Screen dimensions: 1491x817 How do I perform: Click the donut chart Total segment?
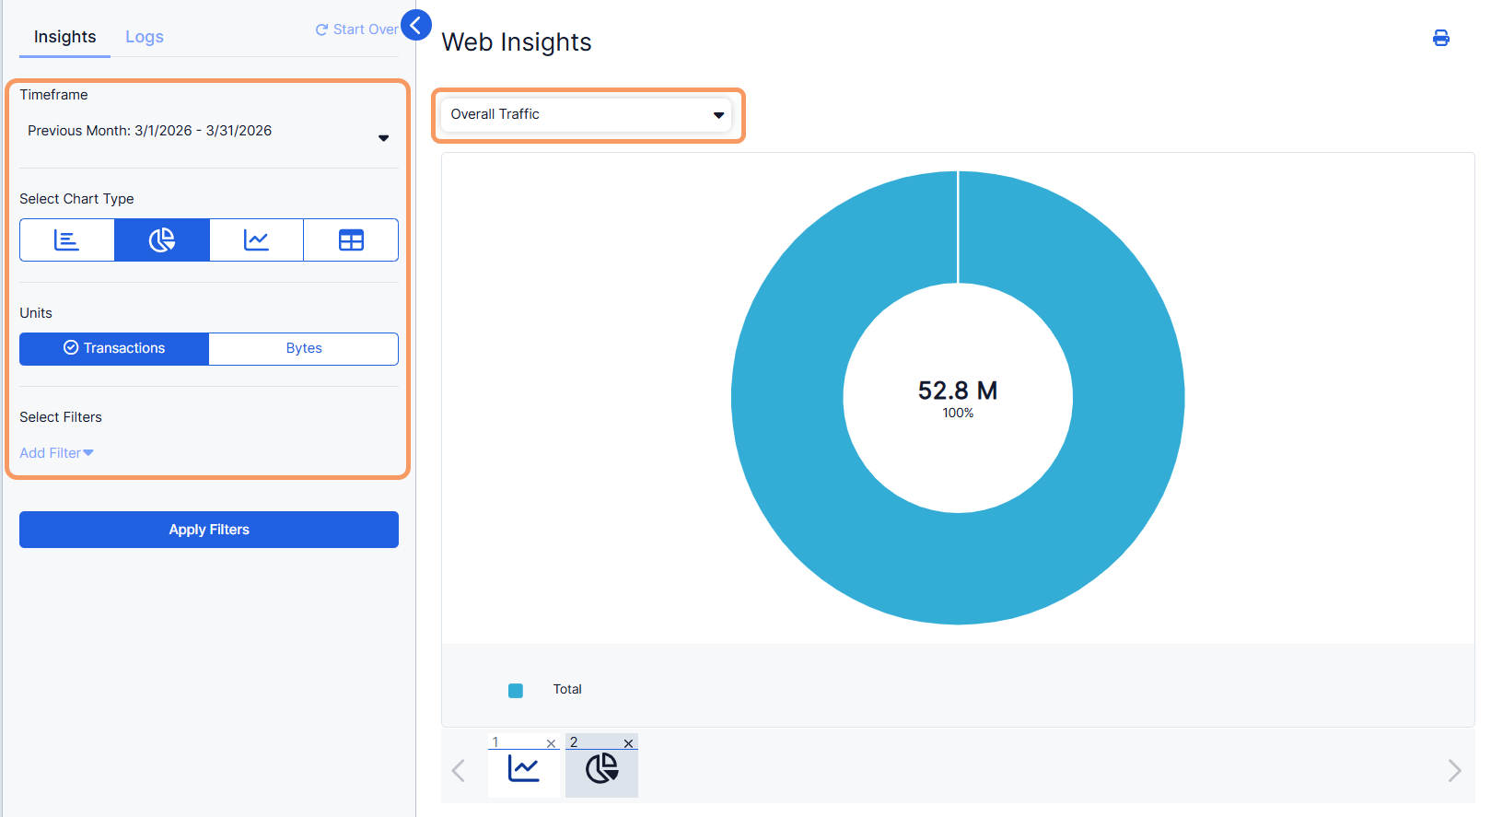[x=958, y=571]
